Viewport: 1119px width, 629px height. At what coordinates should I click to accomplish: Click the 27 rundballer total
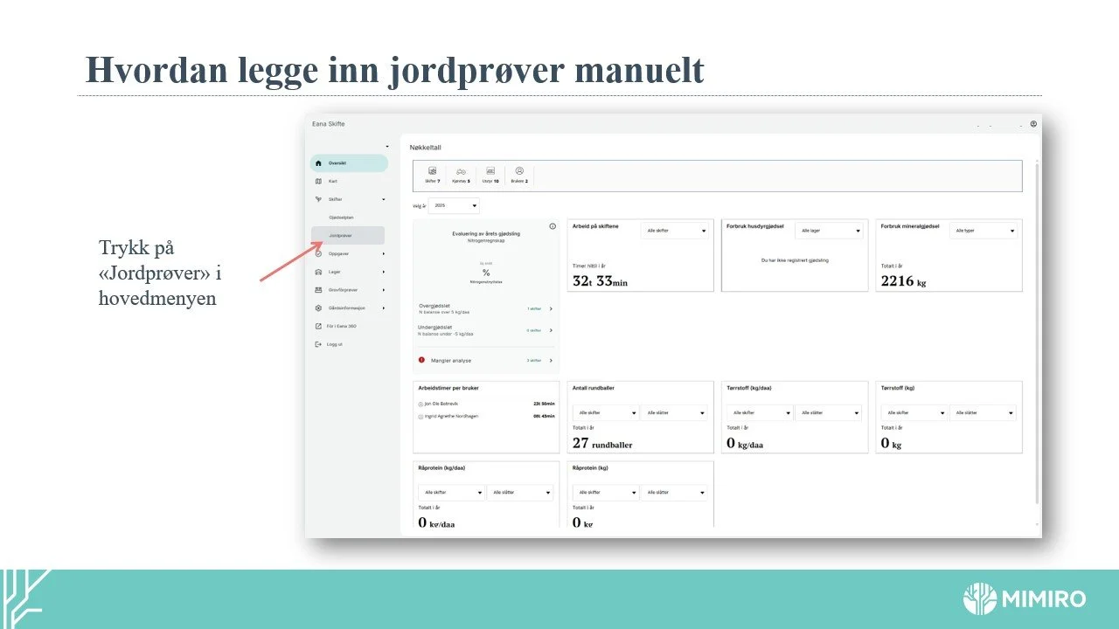click(603, 444)
